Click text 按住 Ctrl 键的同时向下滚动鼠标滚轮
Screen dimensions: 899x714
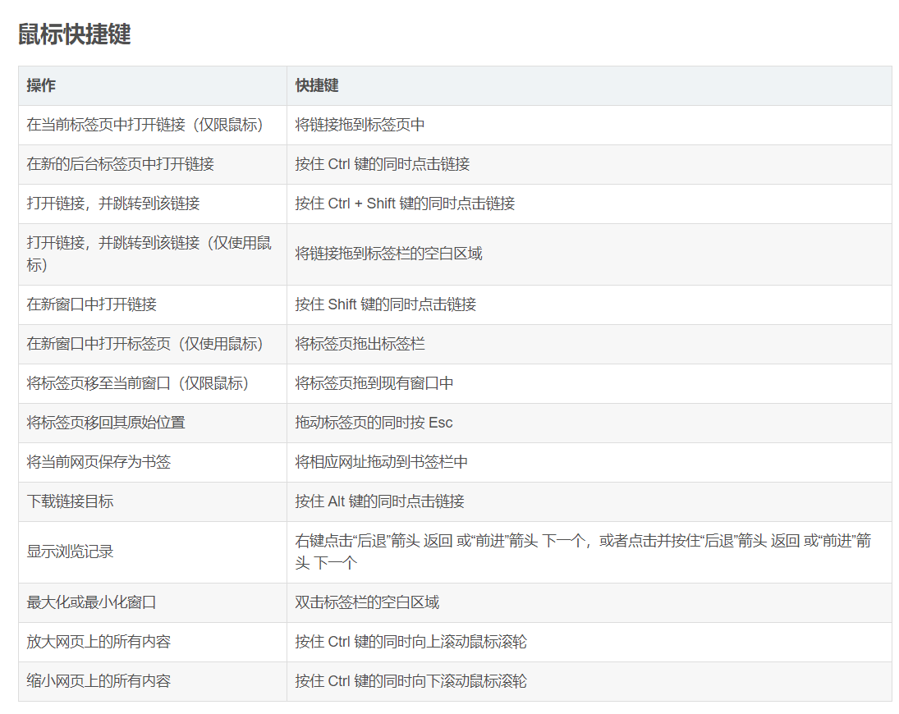coord(411,682)
